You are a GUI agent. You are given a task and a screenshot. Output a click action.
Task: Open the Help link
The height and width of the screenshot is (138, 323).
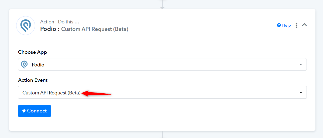(x=287, y=25)
